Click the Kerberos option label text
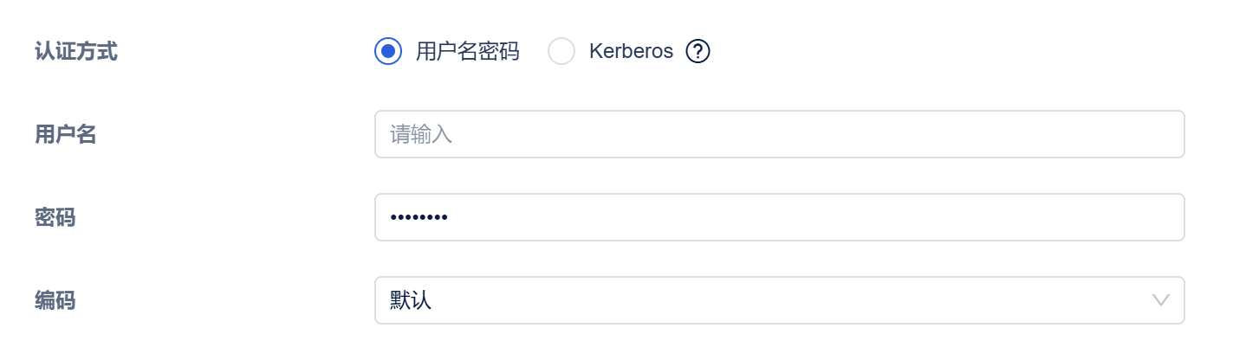Image resolution: width=1246 pixels, height=347 pixels. point(631,51)
